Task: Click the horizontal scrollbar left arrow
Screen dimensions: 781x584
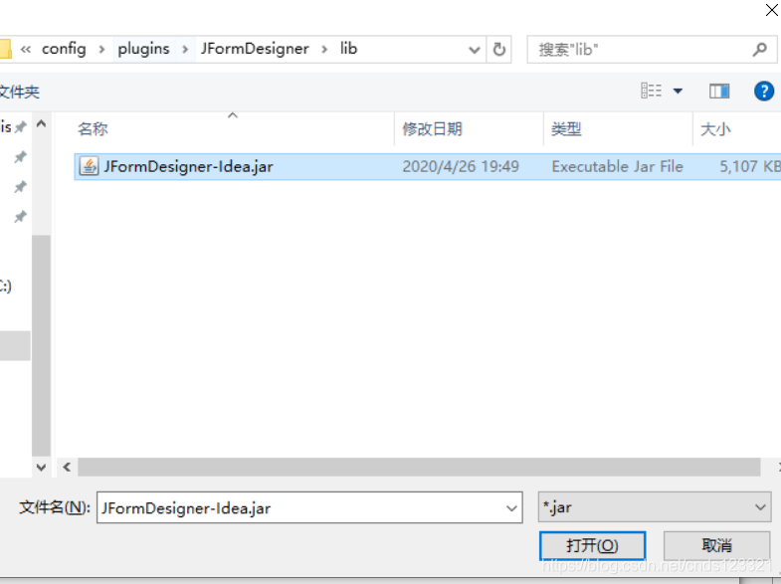Action: [x=67, y=467]
